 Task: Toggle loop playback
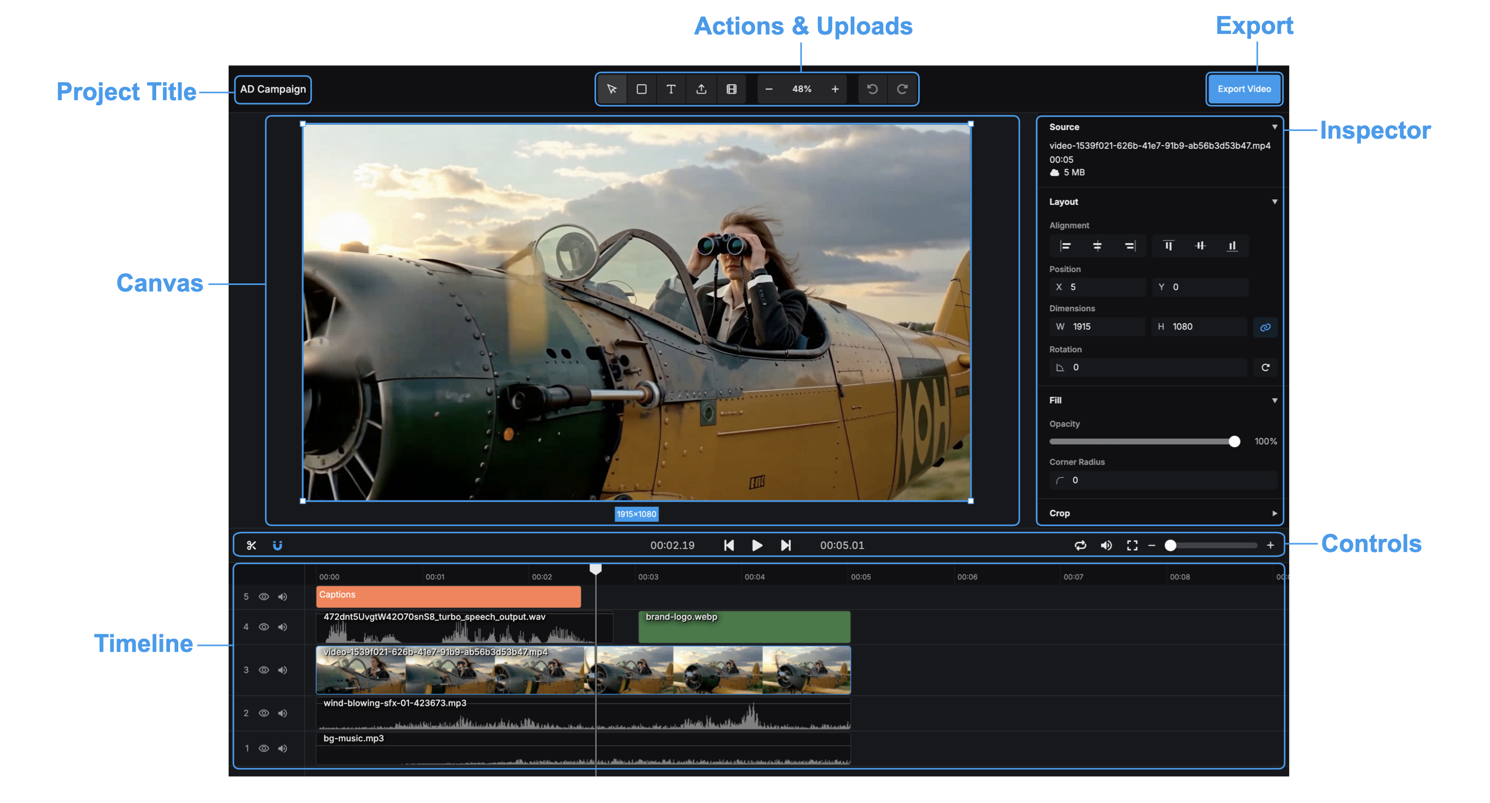(x=1080, y=546)
